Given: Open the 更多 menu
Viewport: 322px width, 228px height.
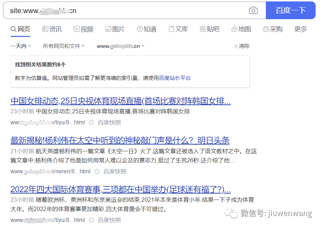Looking at the screenshot, I should [x=300, y=29].
